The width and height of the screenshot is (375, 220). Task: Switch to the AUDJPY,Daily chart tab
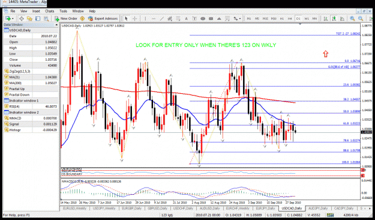[x=317, y=208]
